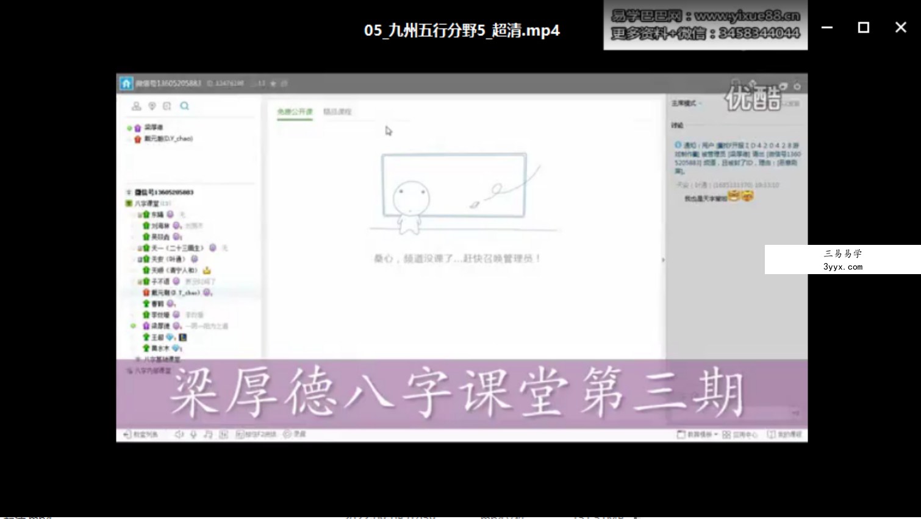Click the speaker volume icon in bottom toolbar
The width and height of the screenshot is (921, 519).
tap(179, 434)
